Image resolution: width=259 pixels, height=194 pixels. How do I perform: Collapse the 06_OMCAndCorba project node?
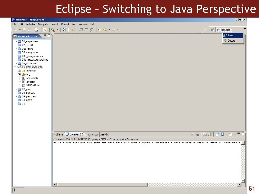click(x=15, y=67)
